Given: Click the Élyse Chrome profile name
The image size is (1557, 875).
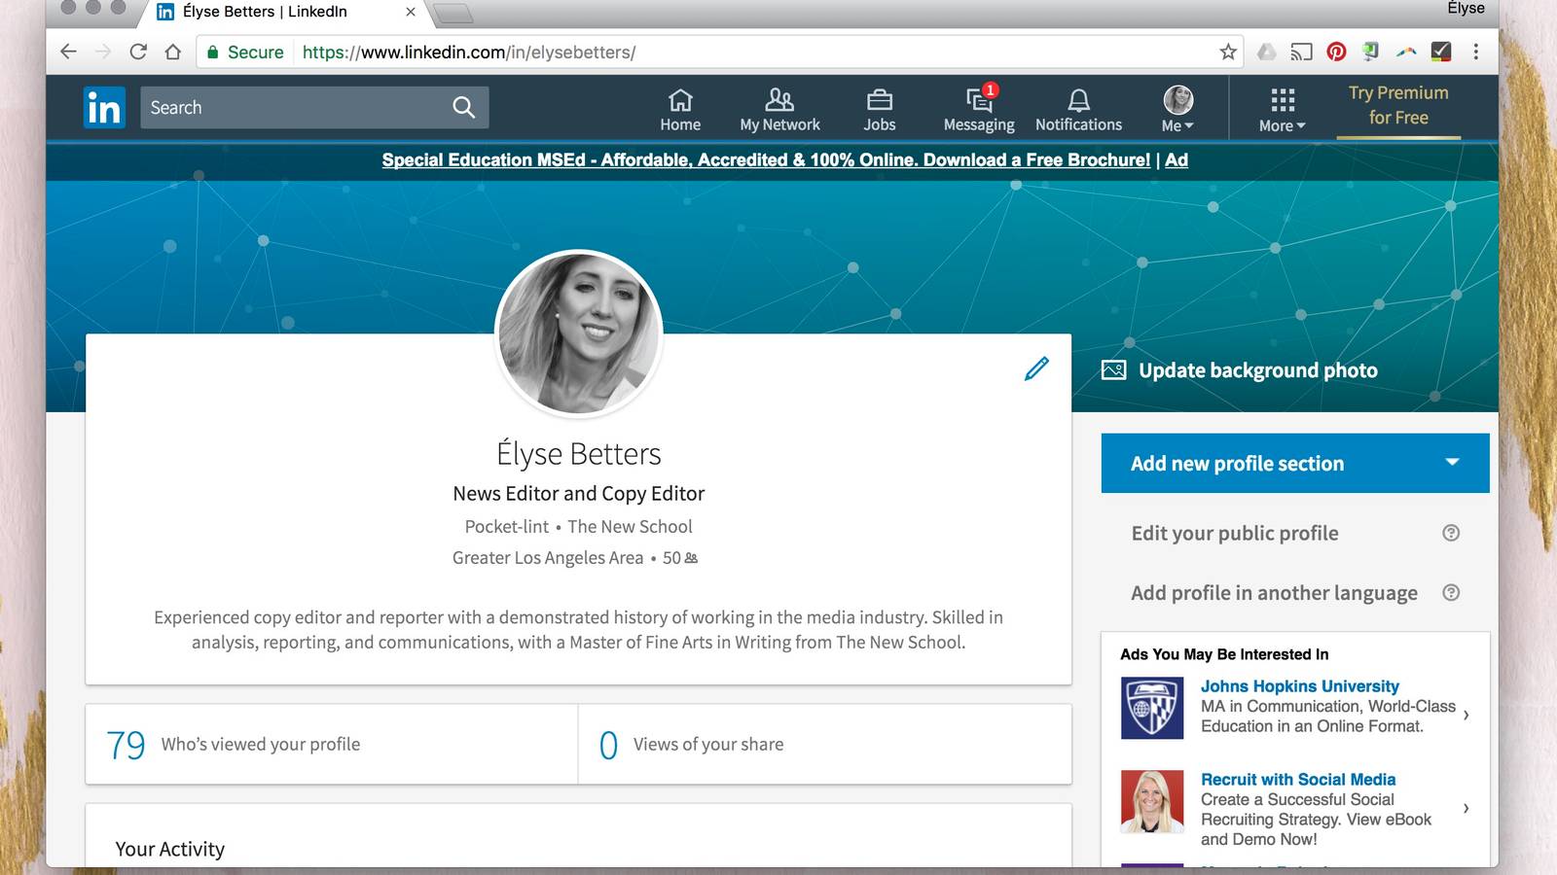Looking at the screenshot, I should 1466,9.
